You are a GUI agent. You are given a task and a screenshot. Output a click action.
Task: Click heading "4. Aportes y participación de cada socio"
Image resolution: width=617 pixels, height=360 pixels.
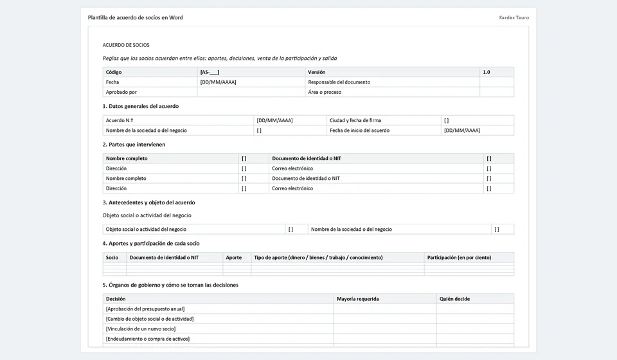151,244
